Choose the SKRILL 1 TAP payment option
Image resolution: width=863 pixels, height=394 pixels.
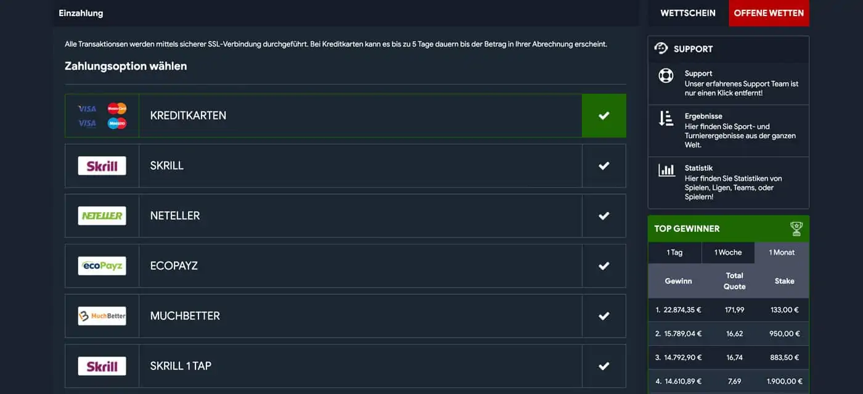coord(345,366)
